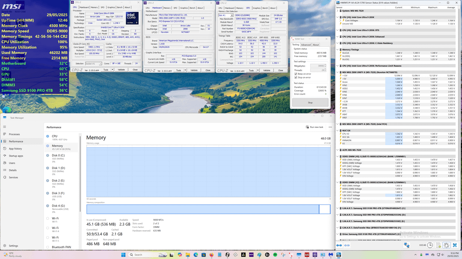Click Performance list scrollbar in Task Manager
462x259 pixels.
coord(80,174)
